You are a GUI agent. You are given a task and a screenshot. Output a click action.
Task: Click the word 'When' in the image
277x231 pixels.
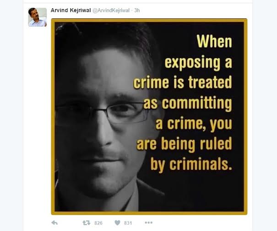(x=214, y=41)
